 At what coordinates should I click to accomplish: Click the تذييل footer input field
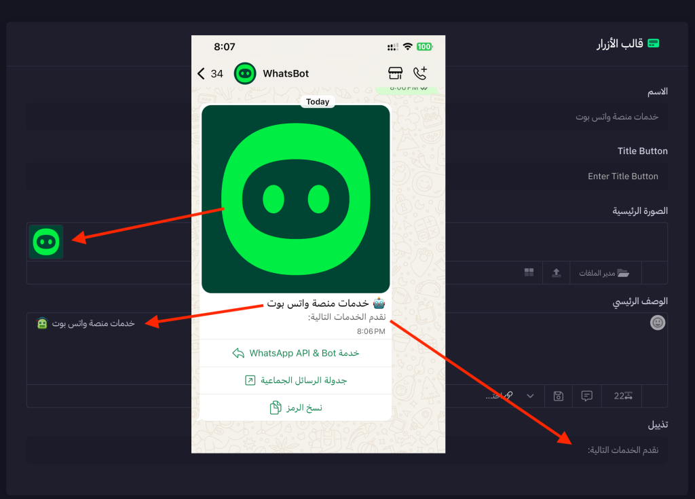click(x=347, y=449)
